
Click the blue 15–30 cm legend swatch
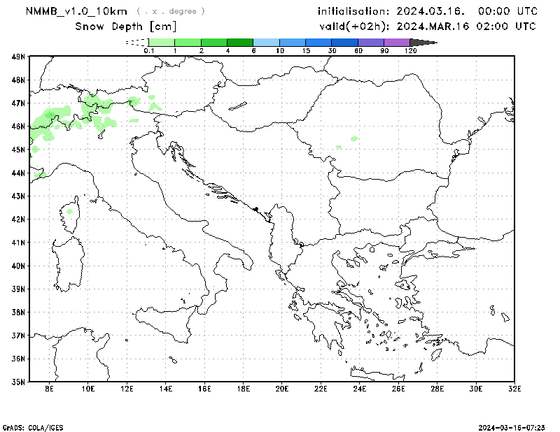pyautogui.click(x=318, y=43)
